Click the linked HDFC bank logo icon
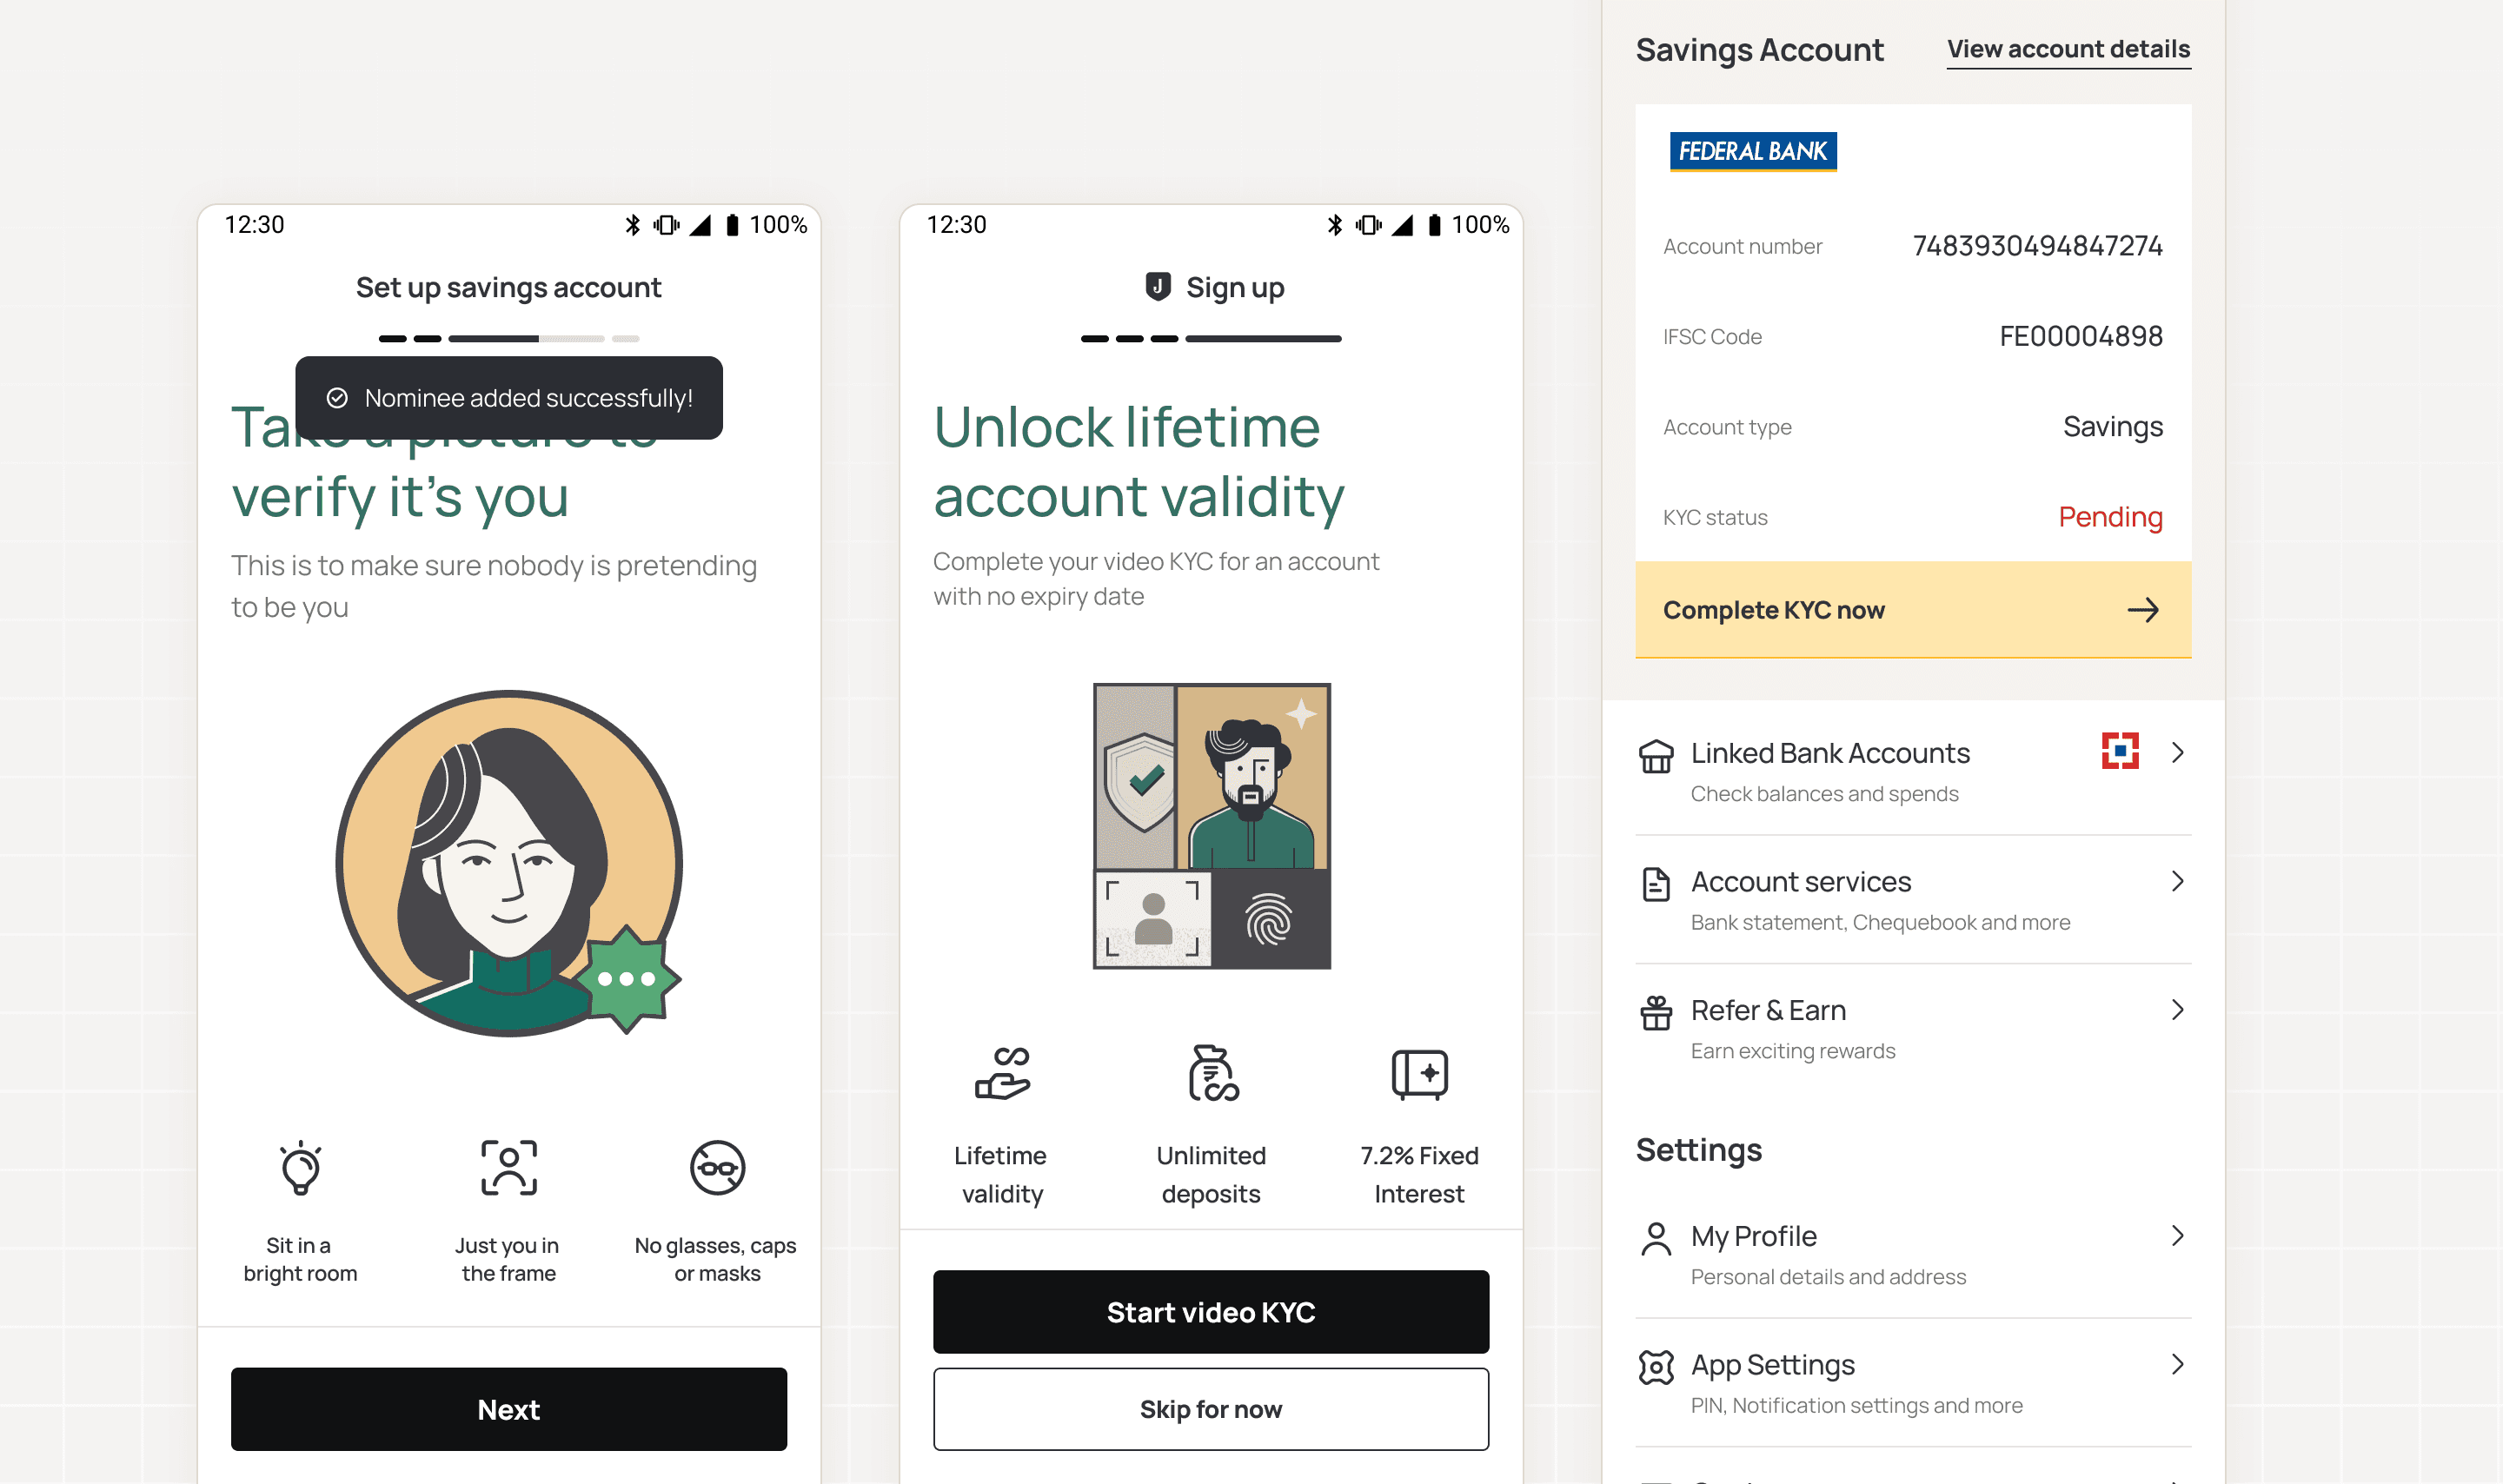The image size is (2503, 1484). [2119, 751]
